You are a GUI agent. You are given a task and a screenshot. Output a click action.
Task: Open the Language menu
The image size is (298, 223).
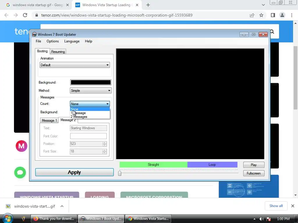[x=72, y=41]
